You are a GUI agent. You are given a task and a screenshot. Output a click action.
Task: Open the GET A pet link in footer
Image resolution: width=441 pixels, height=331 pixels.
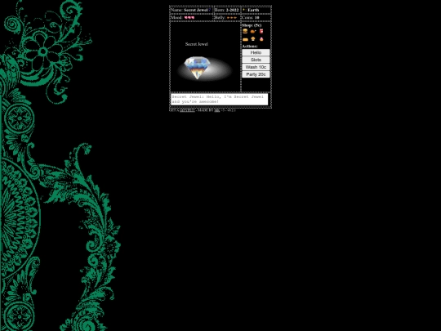(x=187, y=110)
